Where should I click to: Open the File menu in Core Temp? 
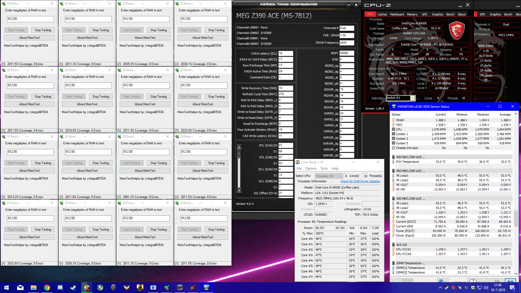[x=299, y=168]
